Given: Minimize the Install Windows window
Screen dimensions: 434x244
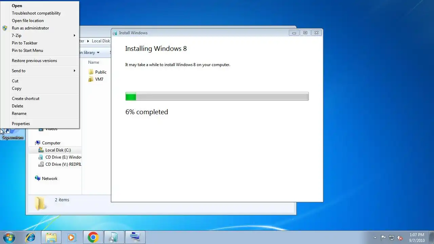Looking at the screenshot, I should [x=294, y=33].
